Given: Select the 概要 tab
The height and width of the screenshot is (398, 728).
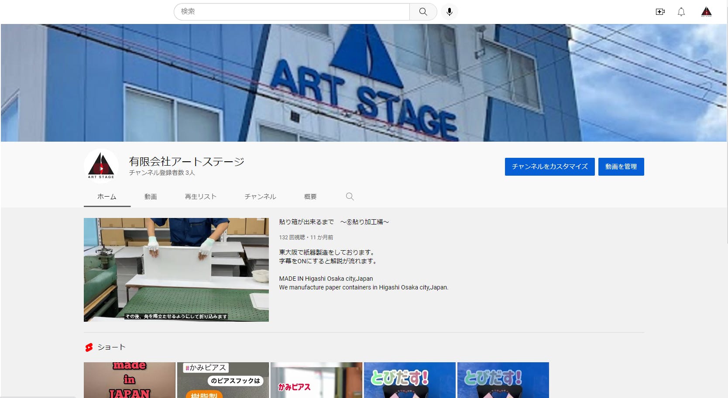Looking at the screenshot, I should (x=310, y=197).
